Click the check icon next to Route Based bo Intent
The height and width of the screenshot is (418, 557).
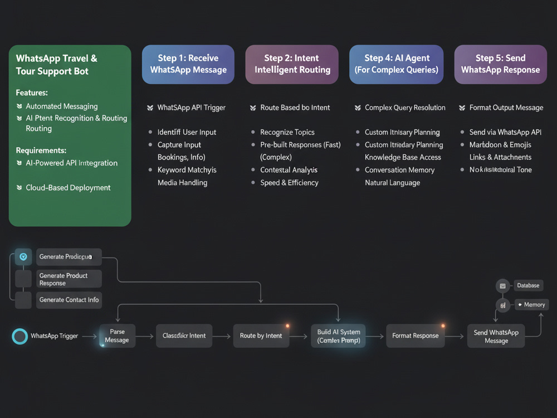pos(253,108)
